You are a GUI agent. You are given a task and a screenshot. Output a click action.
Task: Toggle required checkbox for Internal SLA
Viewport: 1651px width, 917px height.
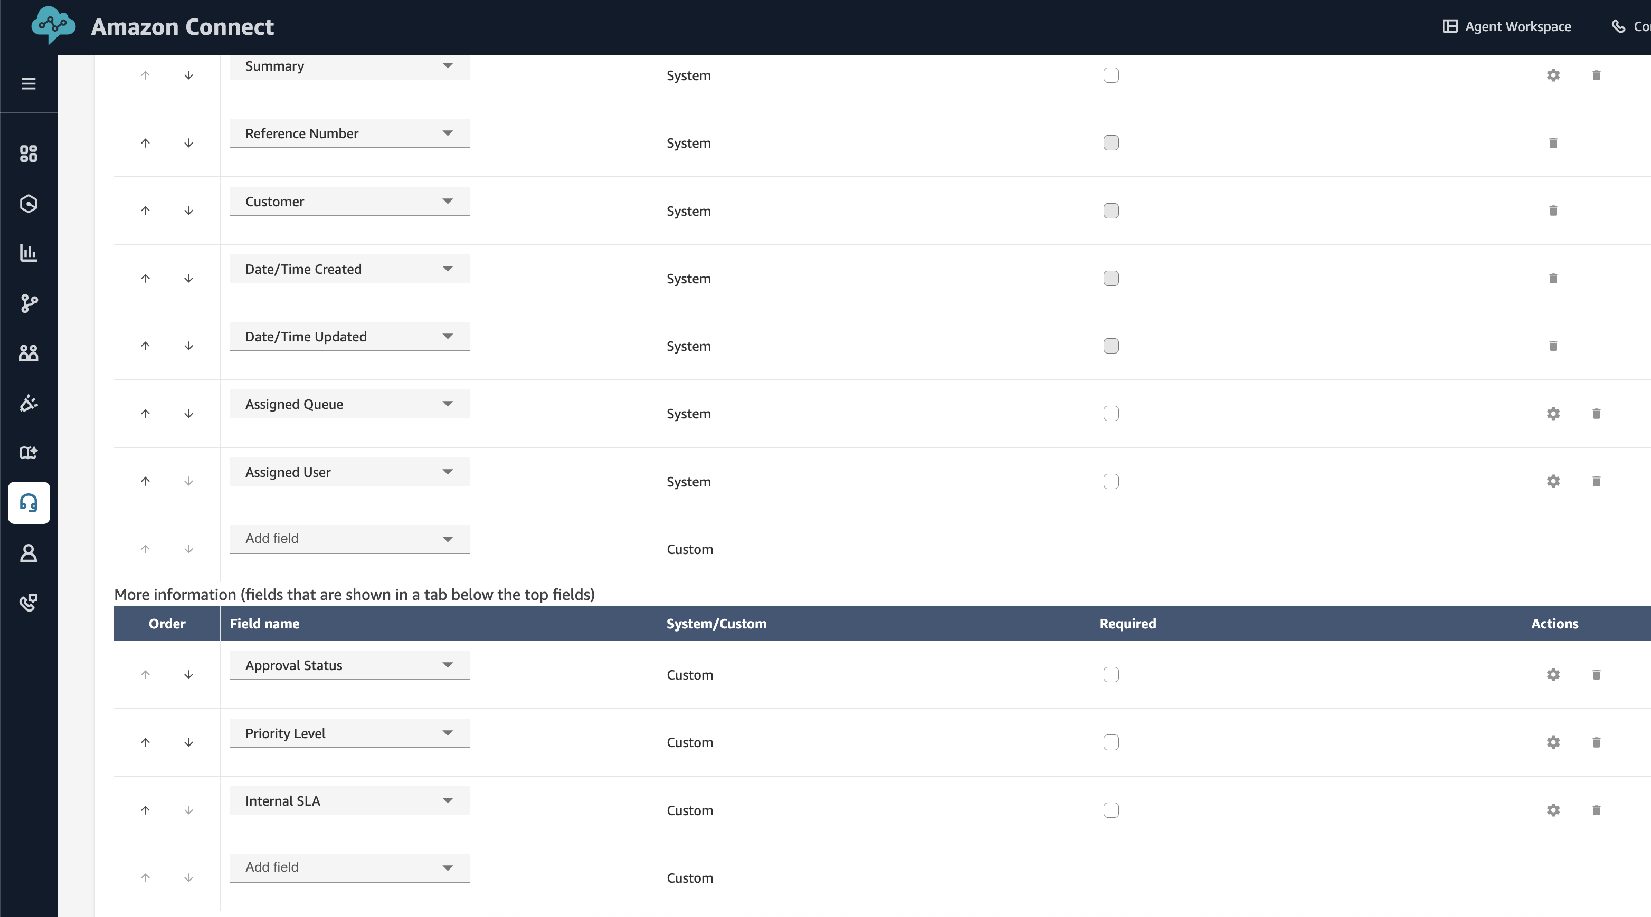pos(1112,810)
